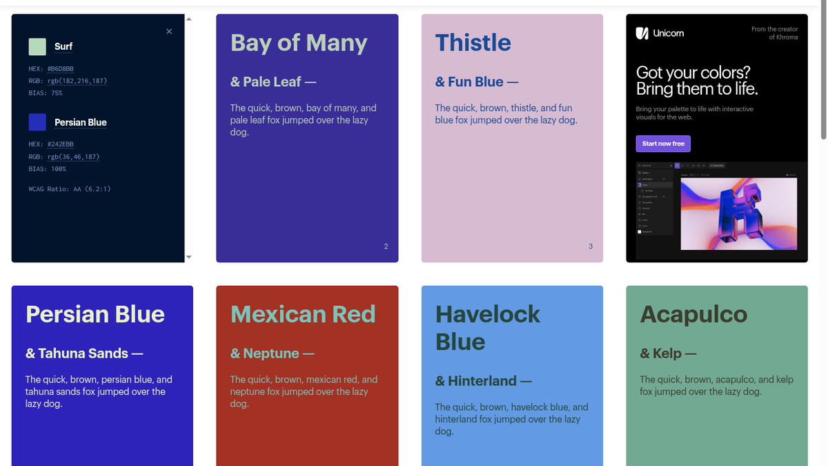Open the Persian Blue name link
This screenshot has height=466, width=828.
81,122
